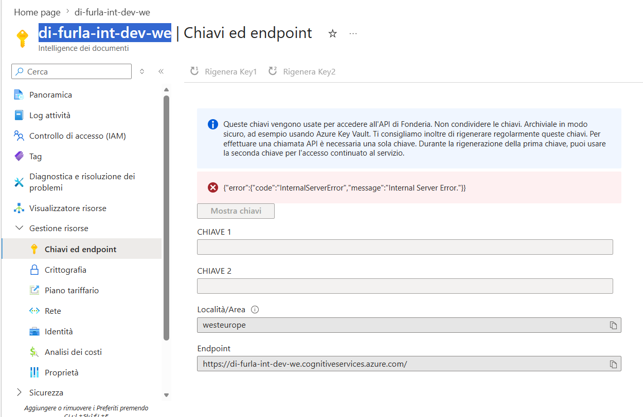
Task: Click the sidebar scroll-up arrow
Action: [x=166, y=89]
